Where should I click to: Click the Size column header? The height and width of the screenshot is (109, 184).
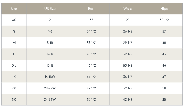14,9
